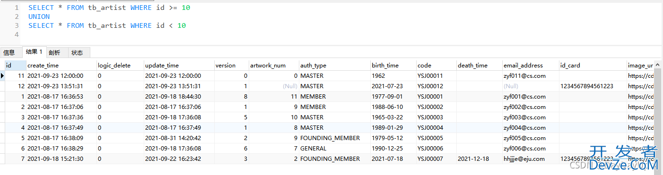Select email cell zyf011@cs.com

click(x=530, y=75)
